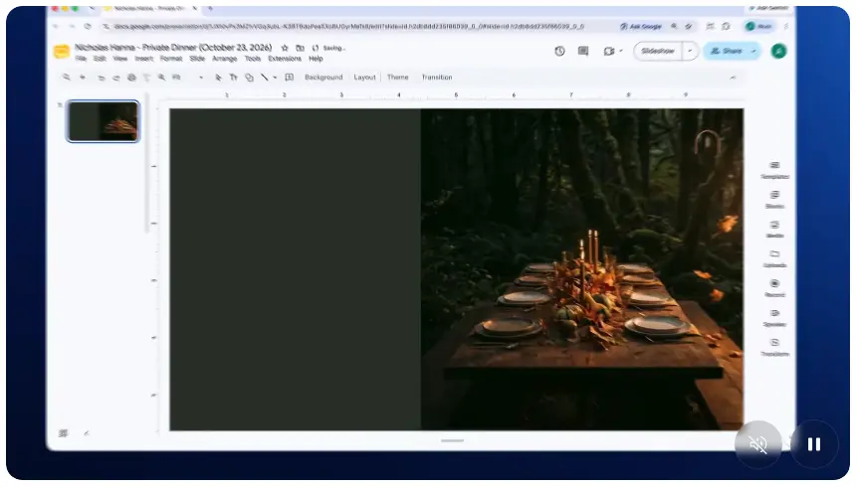Open the Format menu
This screenshot has width=856, height=487.
(171, 59)
